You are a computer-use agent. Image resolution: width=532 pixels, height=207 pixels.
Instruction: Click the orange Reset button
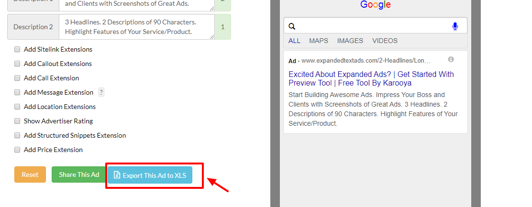click(30, 174)
